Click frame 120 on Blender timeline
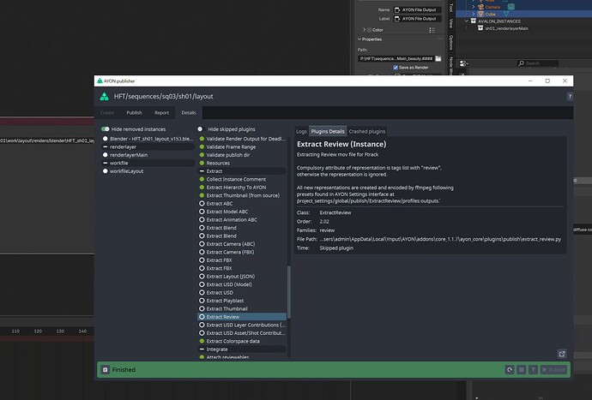 coord(38,331)
